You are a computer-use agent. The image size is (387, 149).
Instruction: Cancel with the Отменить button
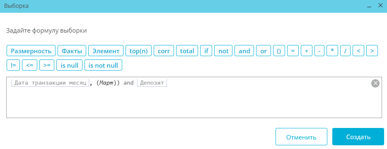coord(301,137)
